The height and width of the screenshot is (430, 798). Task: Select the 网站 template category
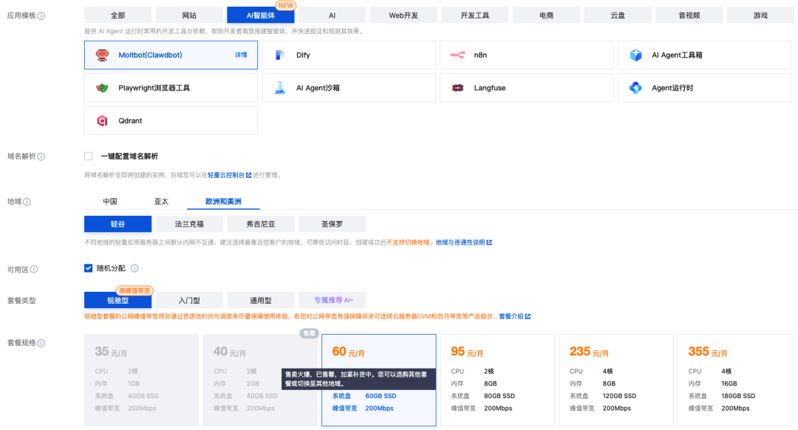click(x=189, y=16)
